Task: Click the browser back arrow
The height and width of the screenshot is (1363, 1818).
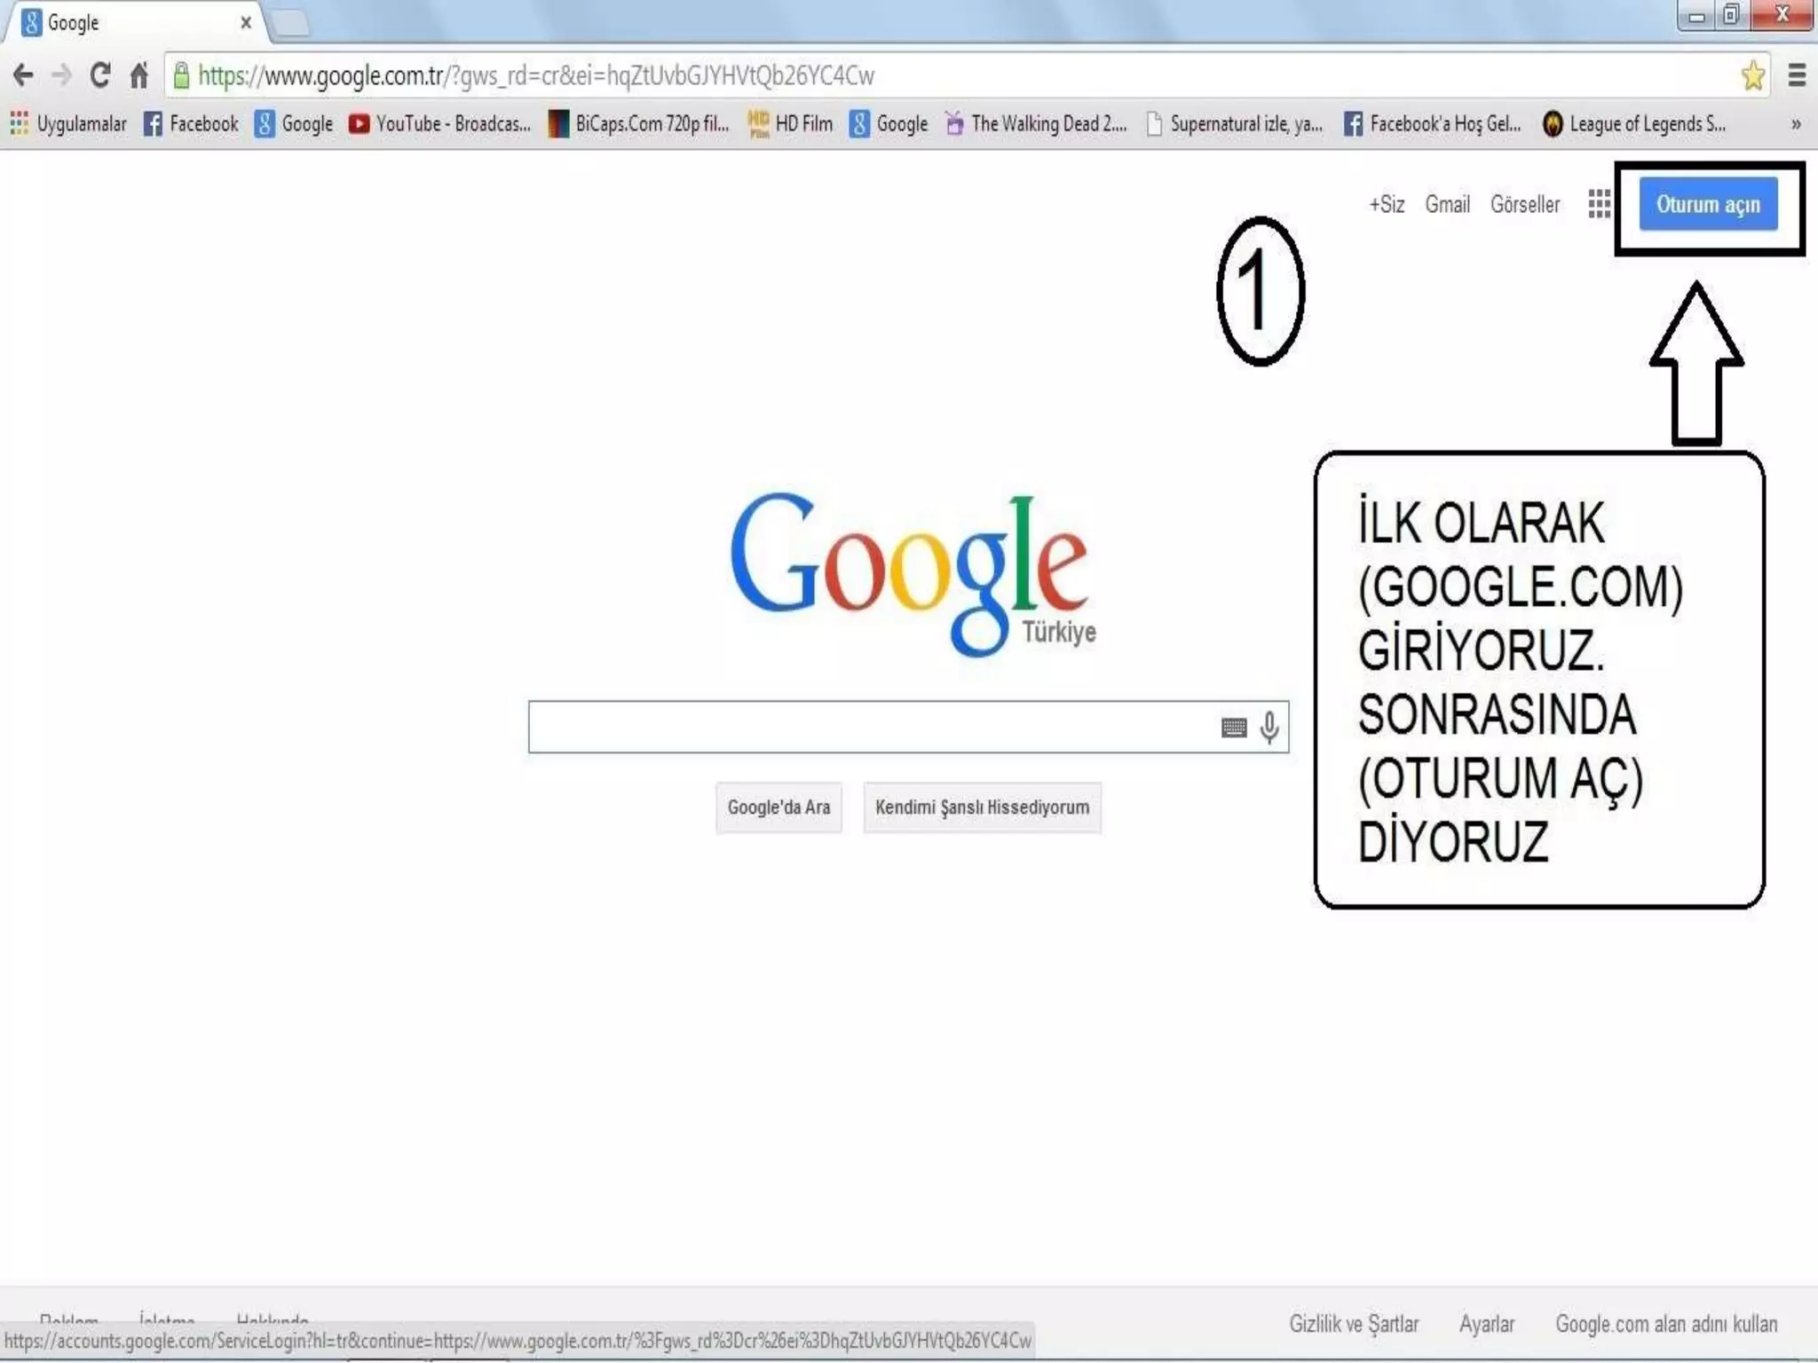Action: click(23, 75)
